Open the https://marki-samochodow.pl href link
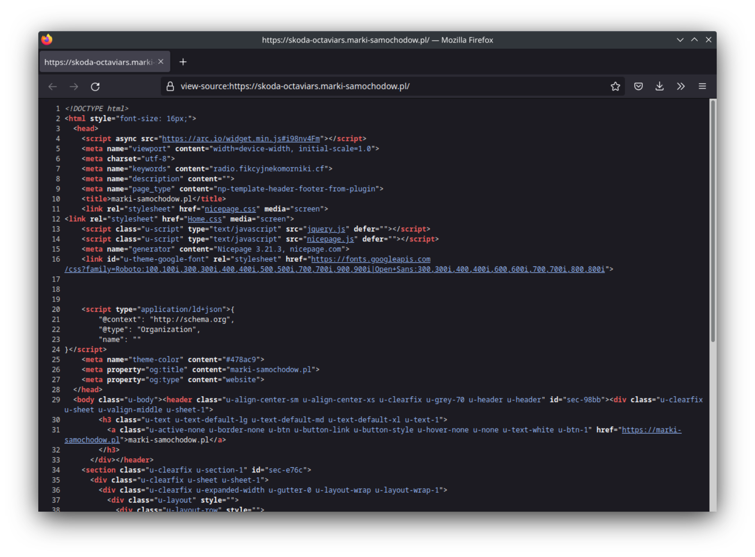Image resolution: width=755 pixels, height=557 pixels. tap(651, 430)
